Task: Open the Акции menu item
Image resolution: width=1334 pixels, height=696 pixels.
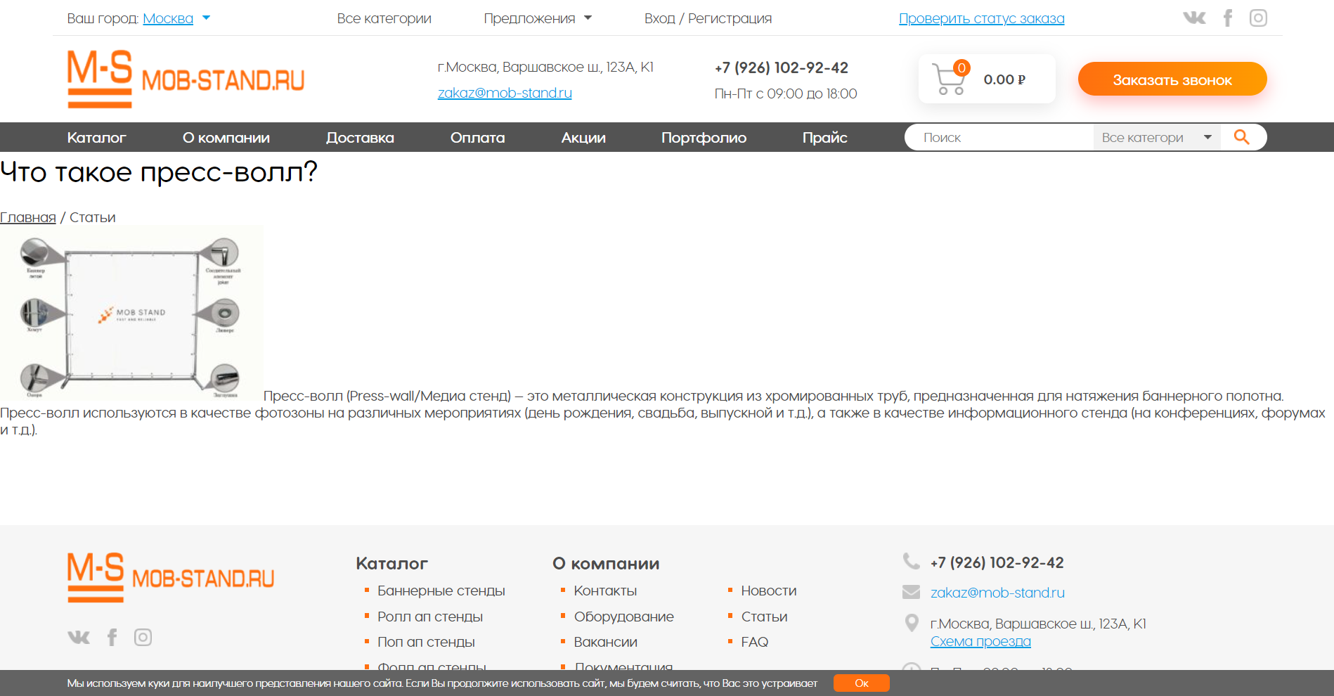Action: 583,138
